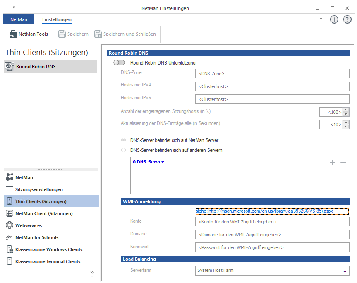This screenshot has width=357, height=283.
Task: Enable Round Robin DNS-Unterstützung toggle
Action: click(x=119, y=62)
